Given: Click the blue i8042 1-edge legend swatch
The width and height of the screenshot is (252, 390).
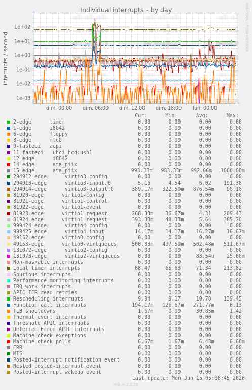Looking at the screenshot, I should click(9, 128).
